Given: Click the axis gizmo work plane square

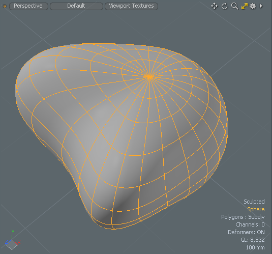Looking at the screenshot, I should click(x=12, y=245).
